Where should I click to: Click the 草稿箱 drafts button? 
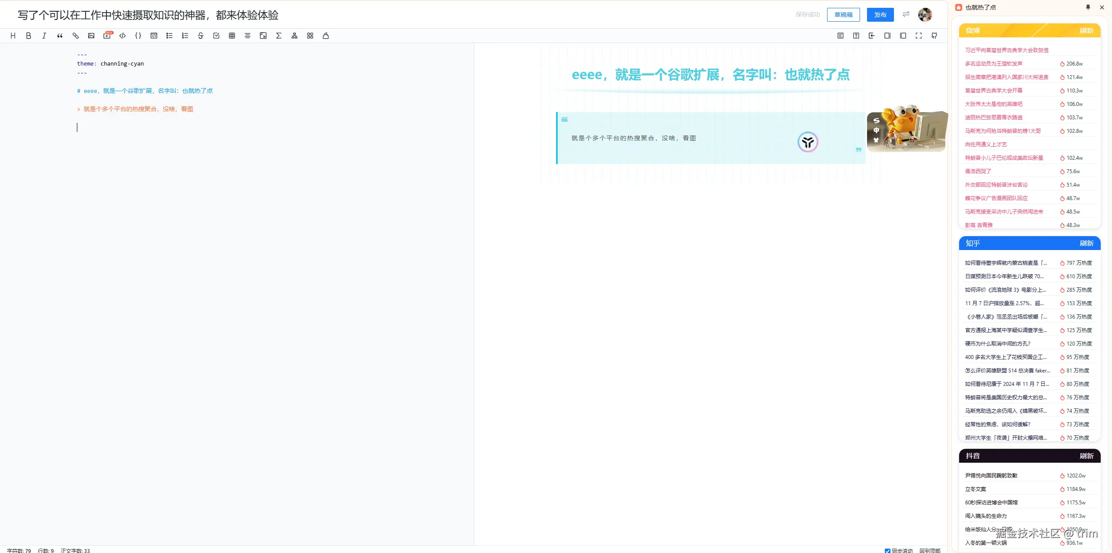[x=843, y=15]
